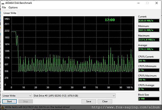Click the 2511 y-axis label
Screen dimensions: 162x110
tap(7, 24)
